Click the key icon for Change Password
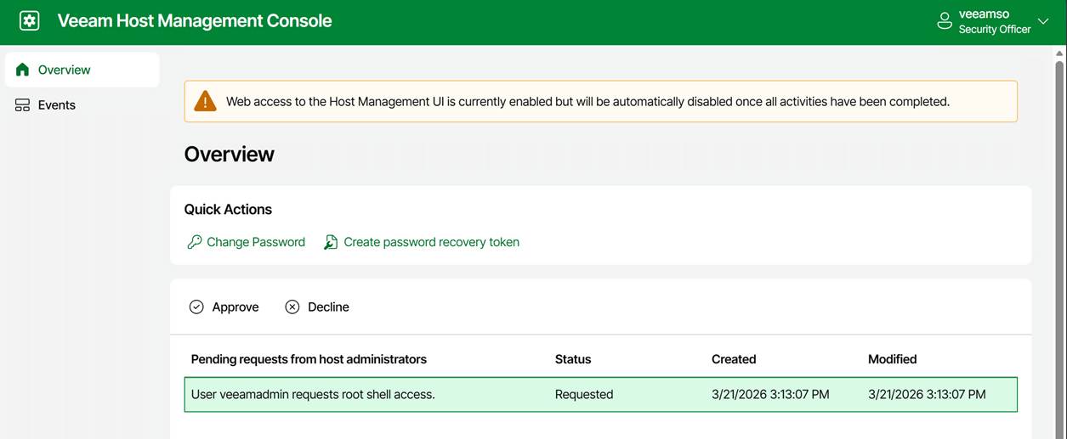This screenshot has width=1067, height=439. point(195,242)
